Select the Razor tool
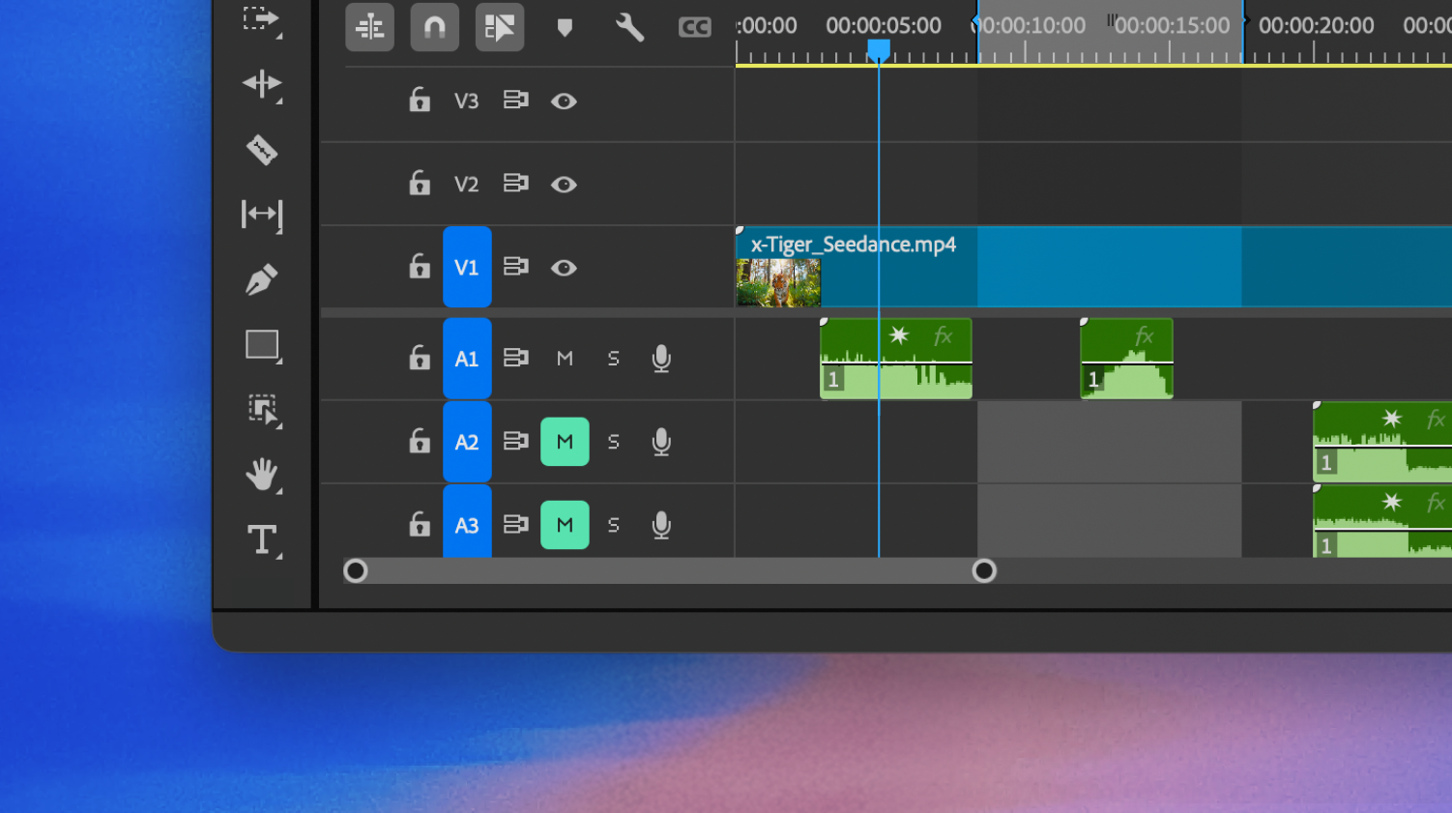This screenshot has height=813, width=1452. tap(262, 150)
